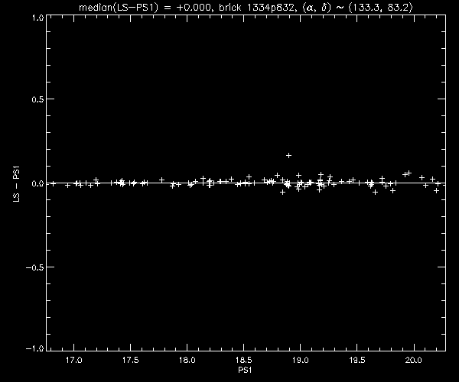
Task: Click the 17.5 x-axis tick label
Action: click(x=130, y=360)
